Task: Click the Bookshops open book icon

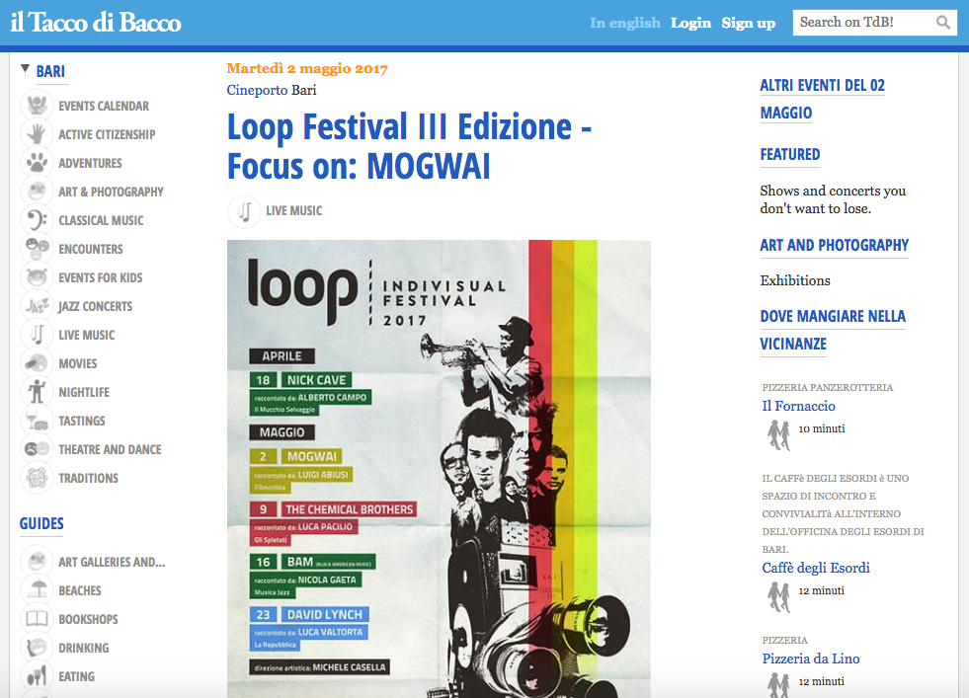Action: click(x=38, y=618)
